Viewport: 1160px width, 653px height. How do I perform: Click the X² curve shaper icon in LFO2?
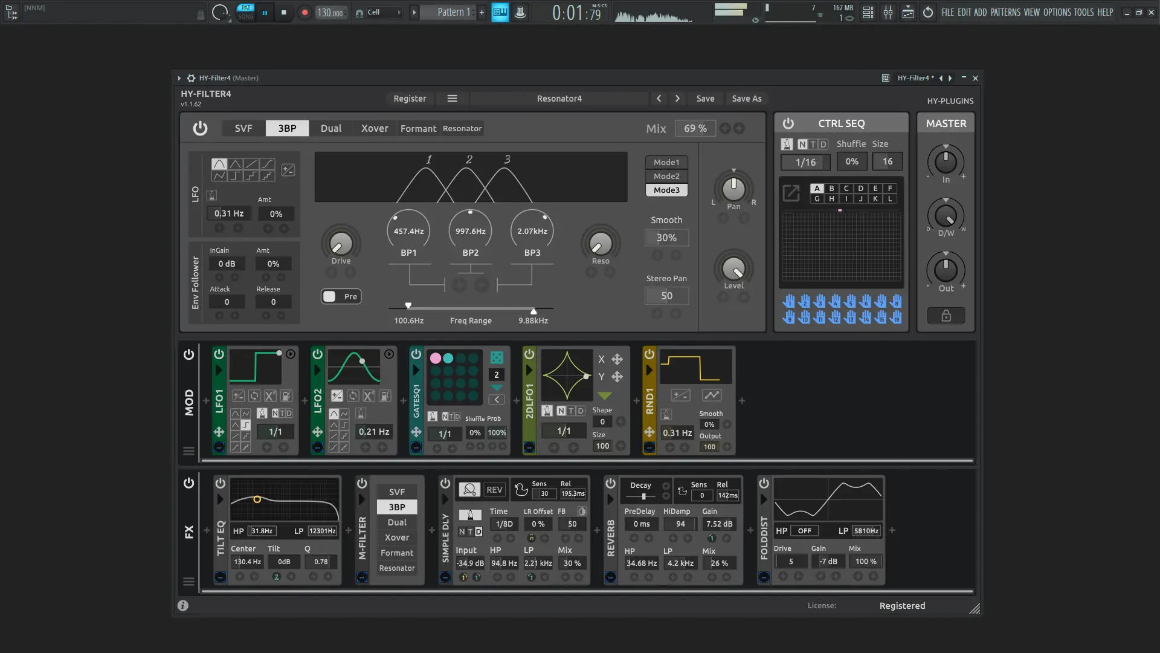click(368, 396)
